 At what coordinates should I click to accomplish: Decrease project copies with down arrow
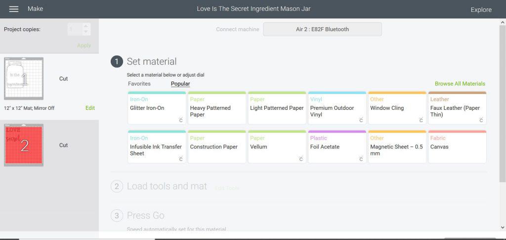[x=86, y=33]
